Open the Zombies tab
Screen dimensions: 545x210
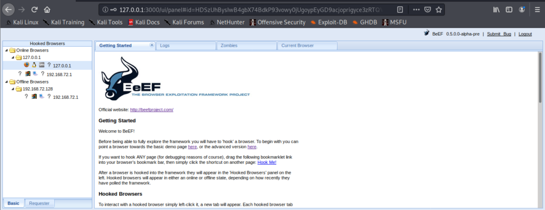click(246, 46)
